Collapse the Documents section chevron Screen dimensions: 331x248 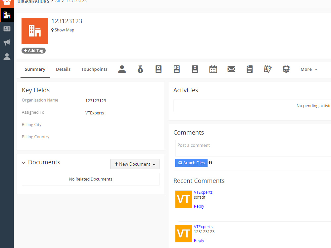[x=24, y=163]
